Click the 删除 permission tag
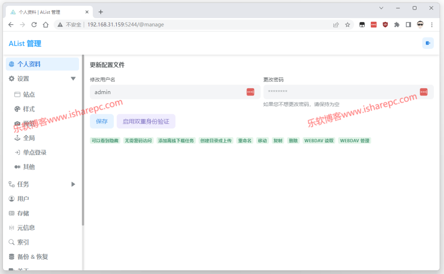The width and height of the screenshot is (444, 274). 293,140
